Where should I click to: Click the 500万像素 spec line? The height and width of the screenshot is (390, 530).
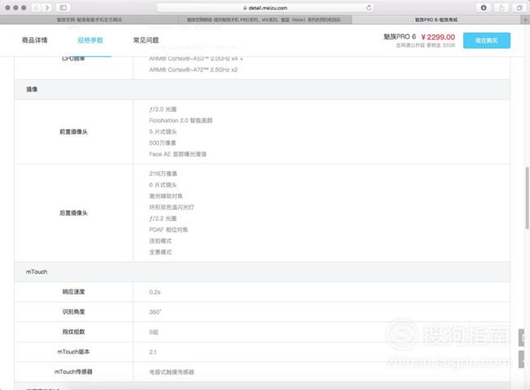[162, 143]
